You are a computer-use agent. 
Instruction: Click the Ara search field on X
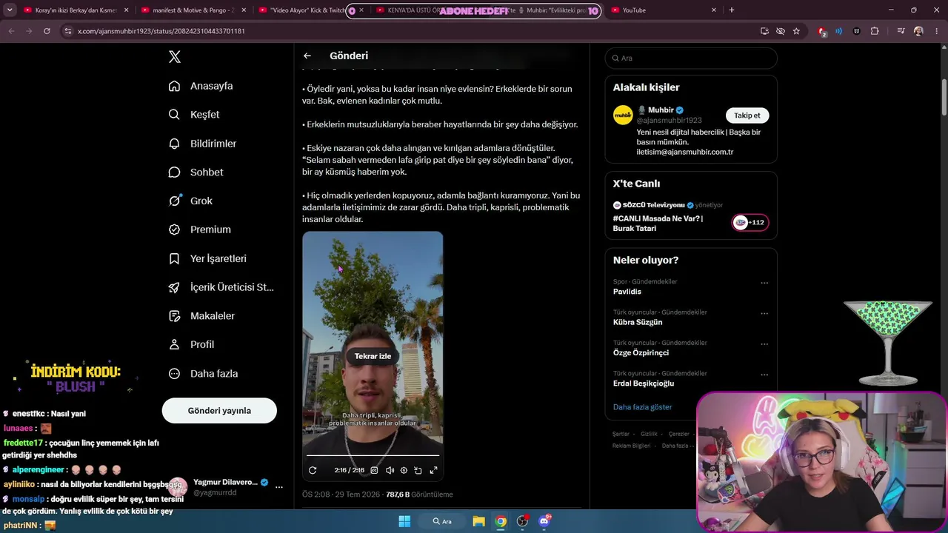(691, 58)
